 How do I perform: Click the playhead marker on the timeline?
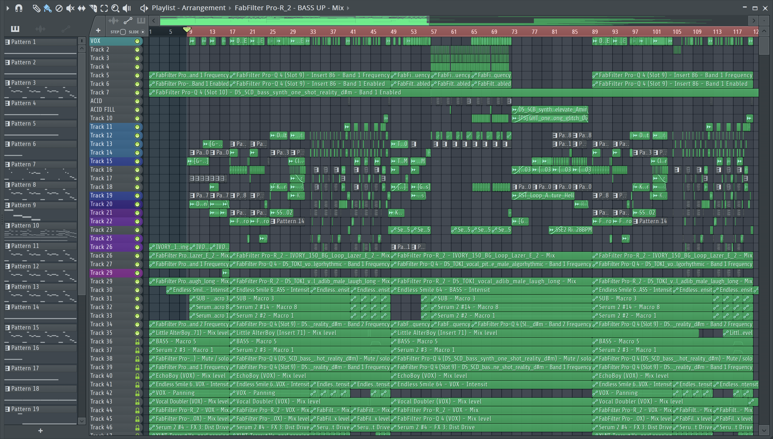(187, 30)
